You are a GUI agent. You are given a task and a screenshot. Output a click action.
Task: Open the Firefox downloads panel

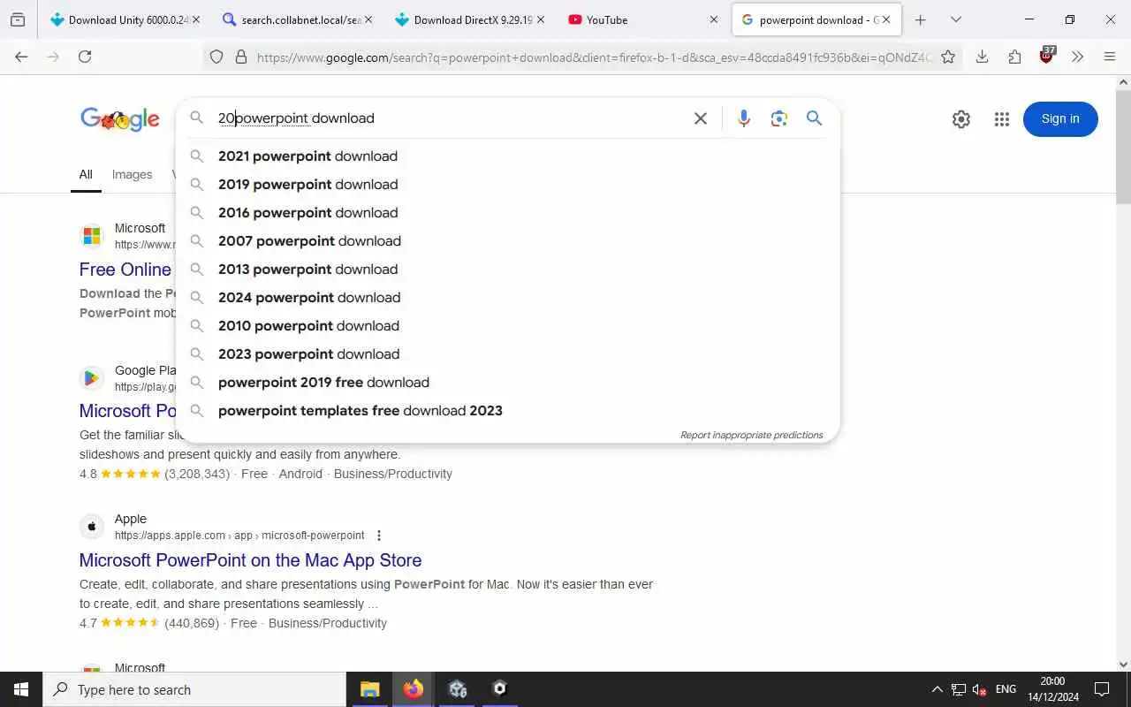[x=982, y=57]
